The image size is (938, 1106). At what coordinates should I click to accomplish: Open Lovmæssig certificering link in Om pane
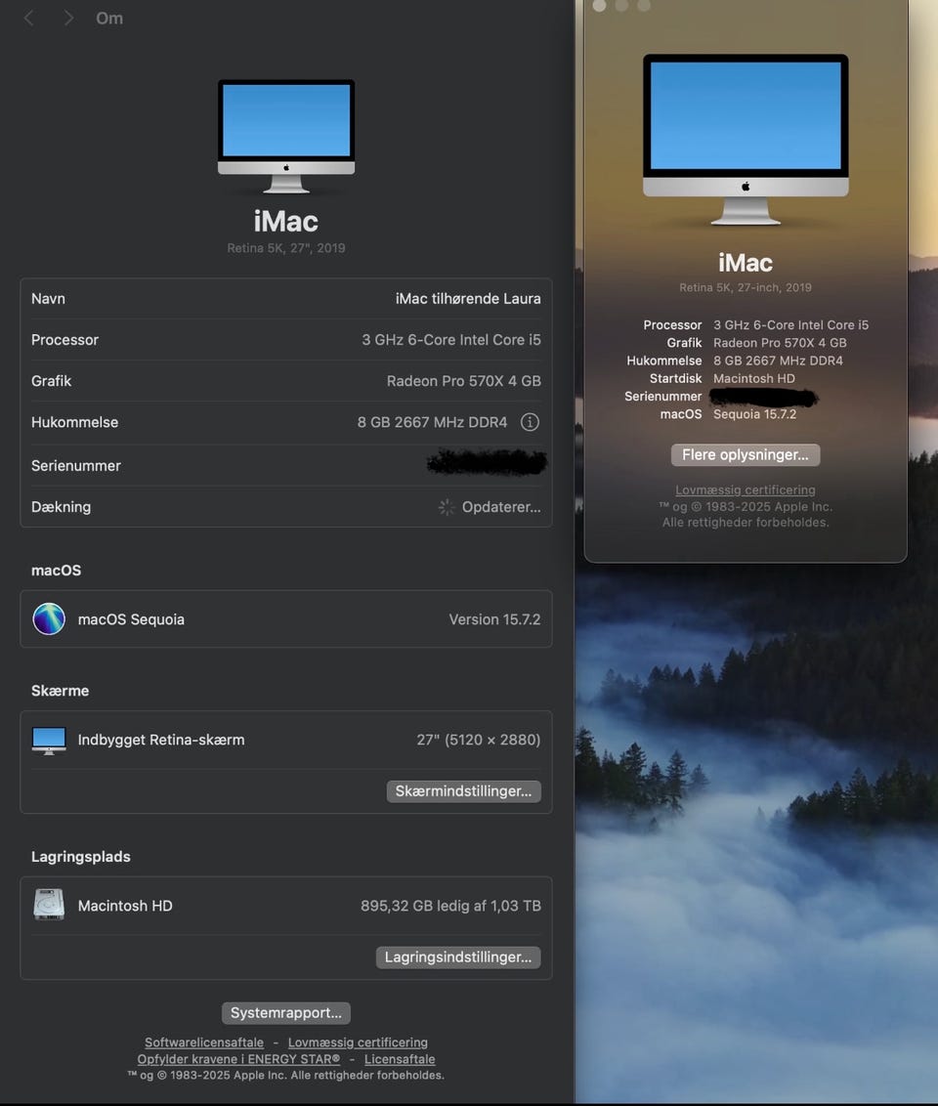click(358, 1042)
